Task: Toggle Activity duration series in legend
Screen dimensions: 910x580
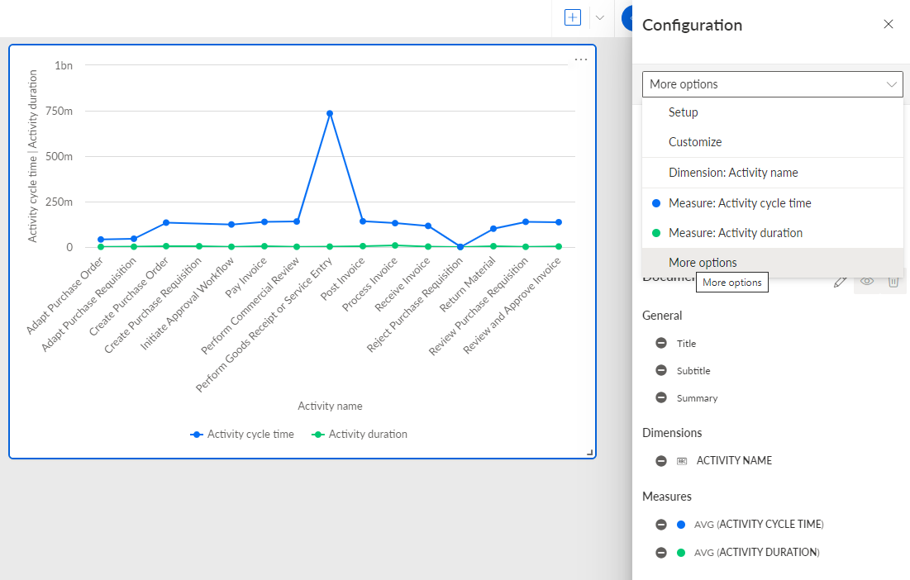Action: click(x=360, y=435)
